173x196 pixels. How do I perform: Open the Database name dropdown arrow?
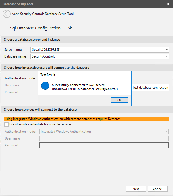(167, 56)
